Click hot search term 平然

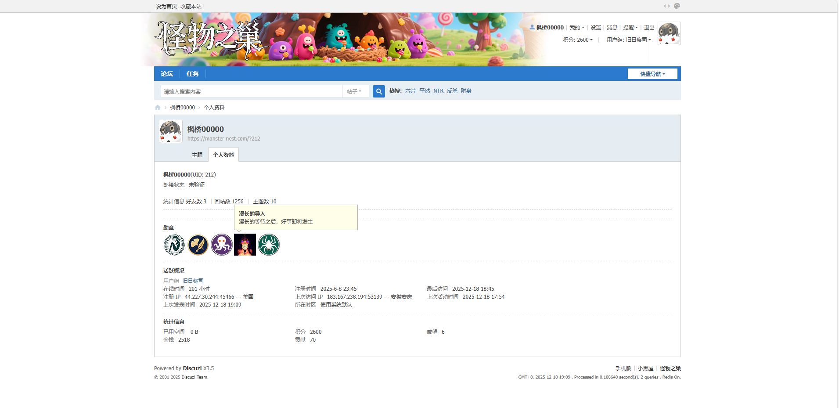click(425, 91)
